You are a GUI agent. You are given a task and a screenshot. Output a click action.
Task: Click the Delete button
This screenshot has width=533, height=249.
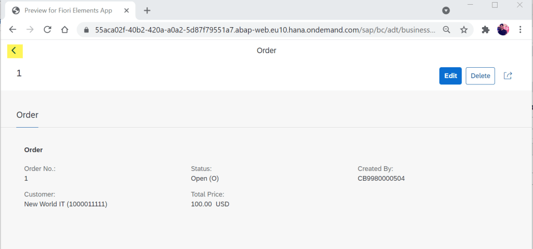point(480,76)
